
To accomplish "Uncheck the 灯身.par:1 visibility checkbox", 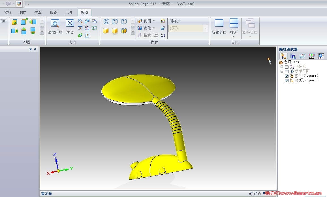I will point(287,76).
